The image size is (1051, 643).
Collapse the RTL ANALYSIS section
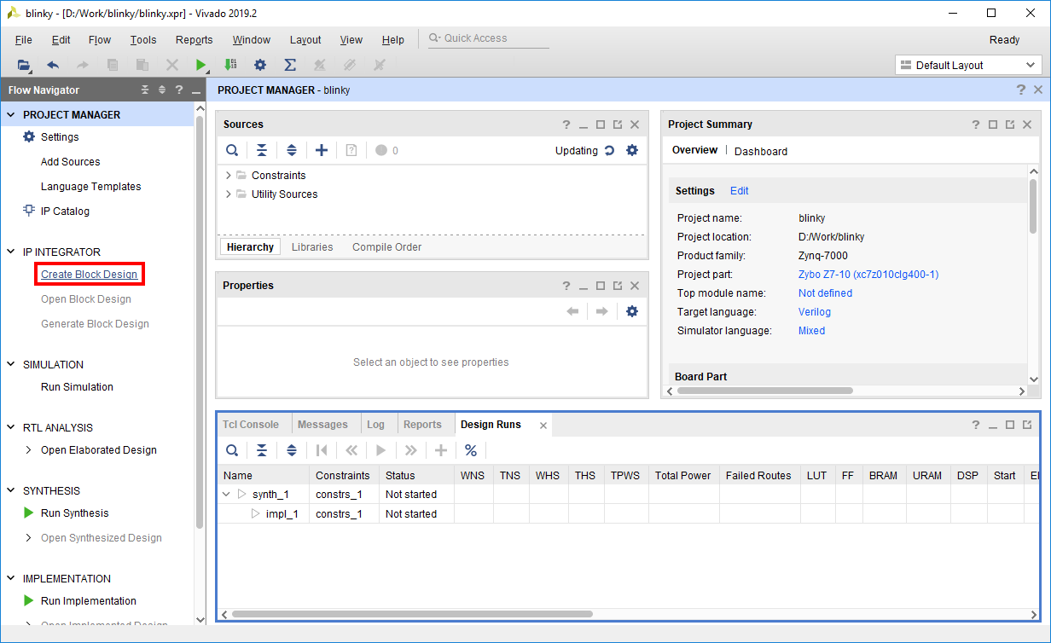click(12, 428)
